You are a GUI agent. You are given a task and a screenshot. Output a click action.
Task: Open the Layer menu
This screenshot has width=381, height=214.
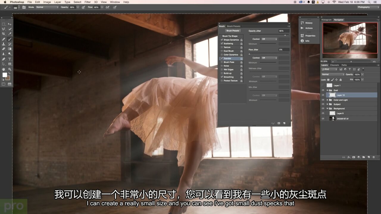57,2
